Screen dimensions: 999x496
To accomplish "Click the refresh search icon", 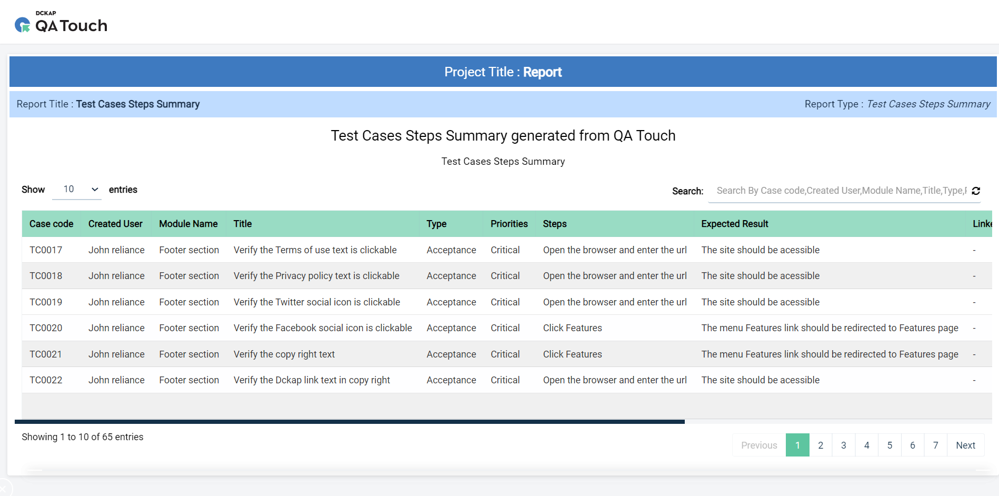I will point(976,191).
